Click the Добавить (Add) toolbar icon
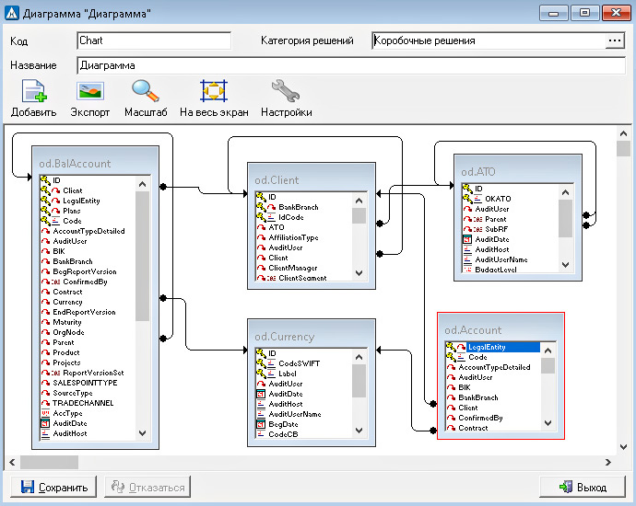The height and width of the screenshot is (506, 636). [x=33, y=91]
